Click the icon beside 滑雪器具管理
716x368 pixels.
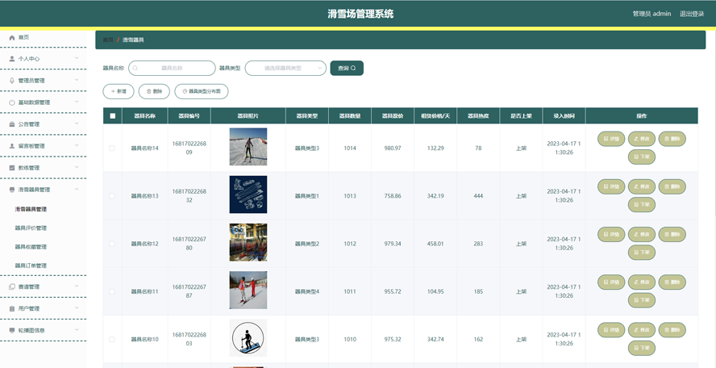tap(12, 190)
